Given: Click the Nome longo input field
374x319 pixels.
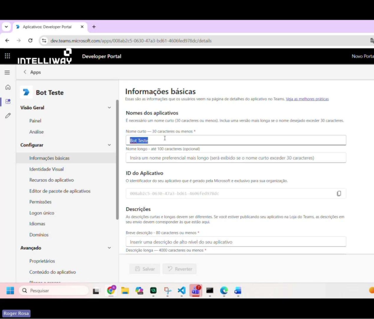Looking at the screenshot, I should coord(236,158).
